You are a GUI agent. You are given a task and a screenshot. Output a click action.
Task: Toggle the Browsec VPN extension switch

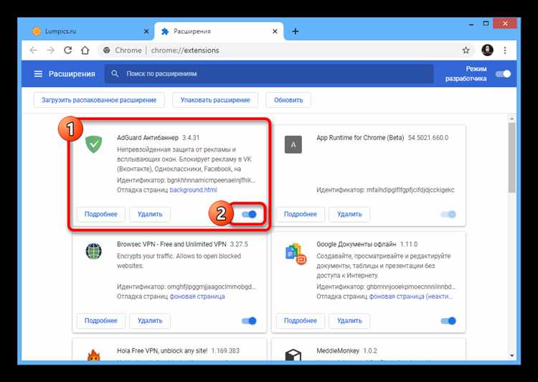pyautogui.click(x=249, y=321)
